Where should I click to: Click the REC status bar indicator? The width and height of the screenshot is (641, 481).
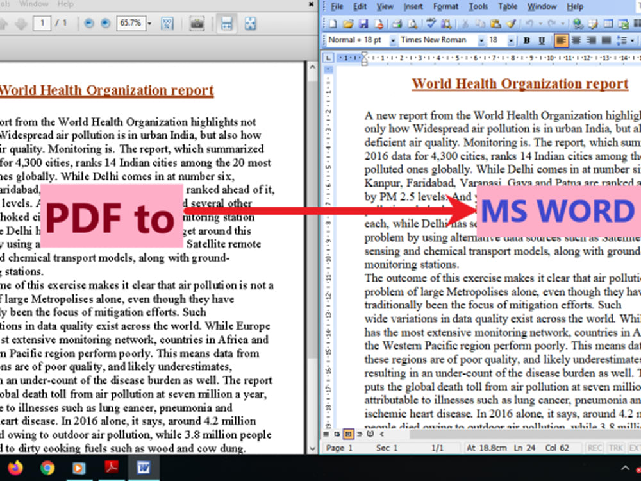(594, 448)
